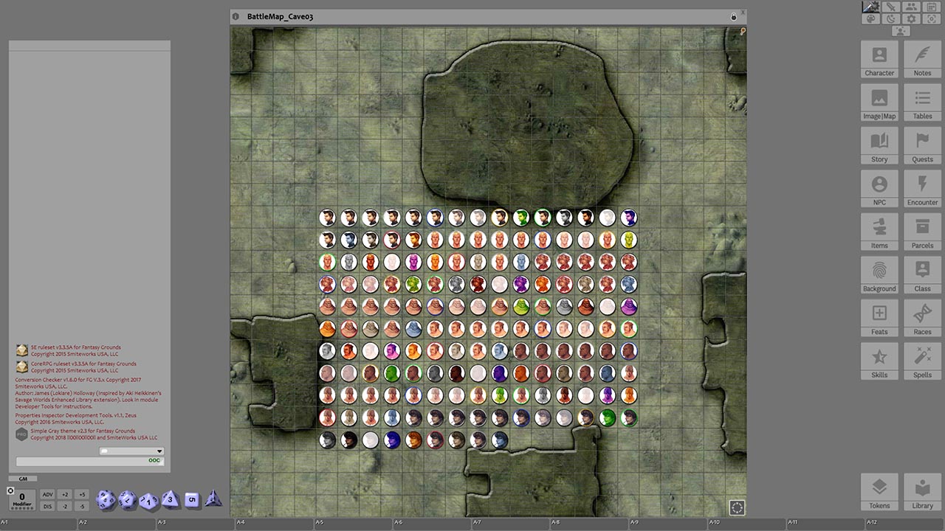The image size is (945, 531).
Task: Open the Spells sidebar panel
Action: tap(922, 361)
